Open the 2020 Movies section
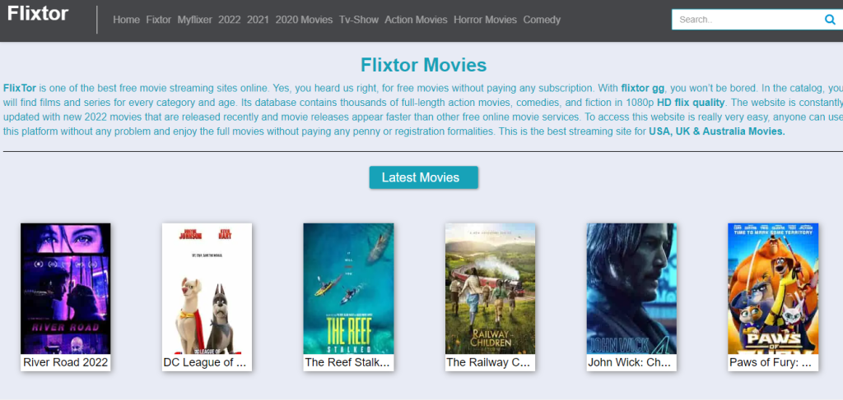The width and height of the screenshot is (843, 400). [305, 20]
